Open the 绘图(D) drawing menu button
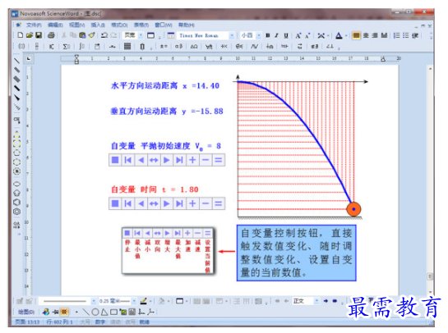This screenshot has width=448, height=333. (x=26, y=312)
